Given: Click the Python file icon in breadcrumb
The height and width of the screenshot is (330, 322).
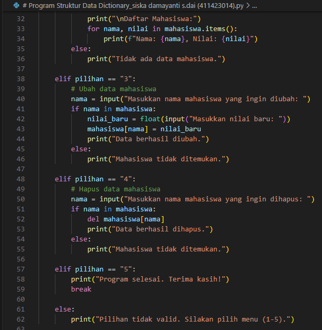Looking at the screenshot, I should (16, 5).
